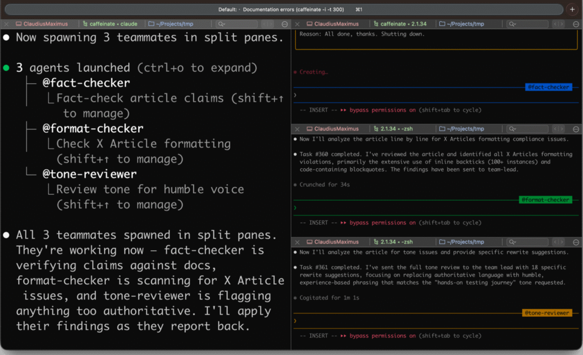583x355 pixels.
Task: Click 'bypass permissions on' in the fact-checker pane
Action: pyautogui.click(x=383, y=110)
